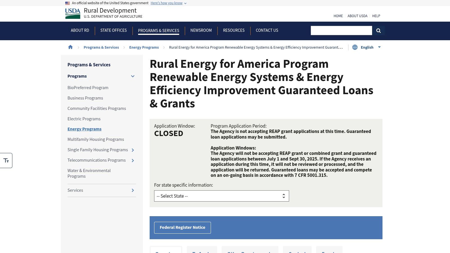Open the Newsroom menu

201,30
